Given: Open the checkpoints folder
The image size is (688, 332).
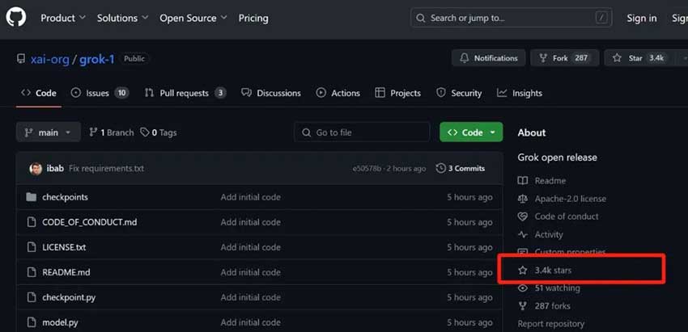Looking at the screenshot, I should 65,197.
